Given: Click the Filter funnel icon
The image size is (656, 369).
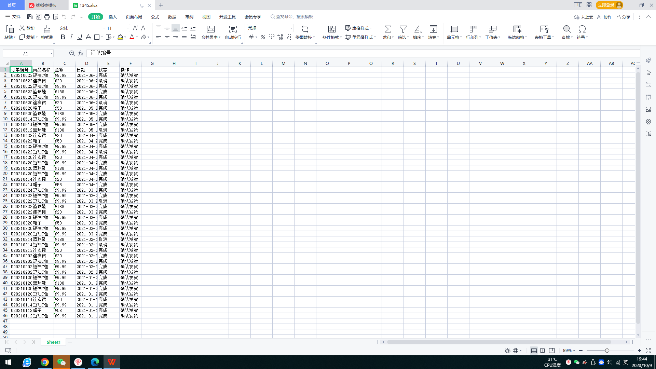Looking at the screenshot, I should [403, 29].
